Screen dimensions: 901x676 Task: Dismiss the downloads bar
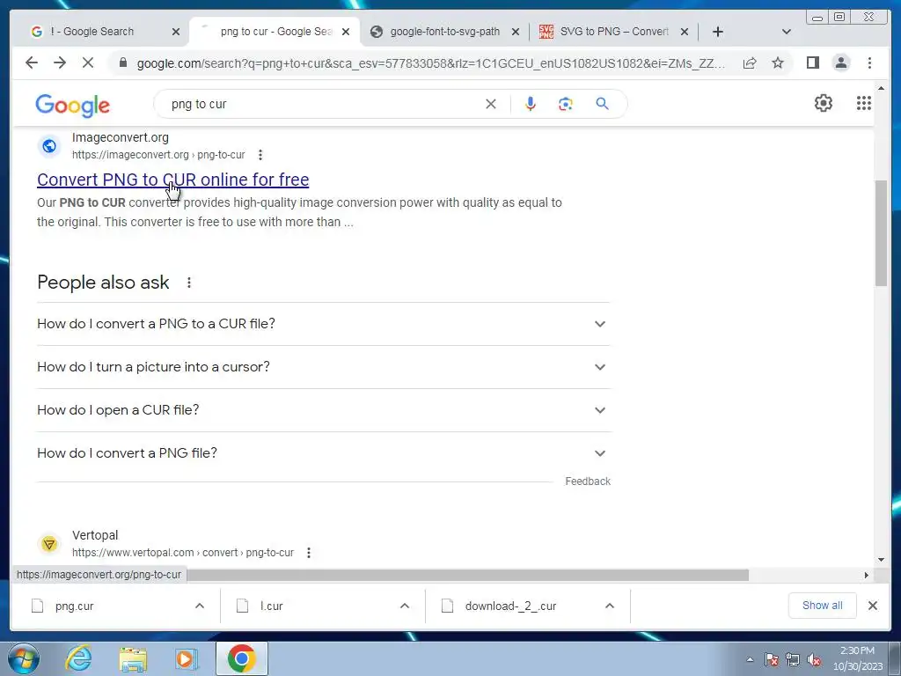[x=872, y=606]
